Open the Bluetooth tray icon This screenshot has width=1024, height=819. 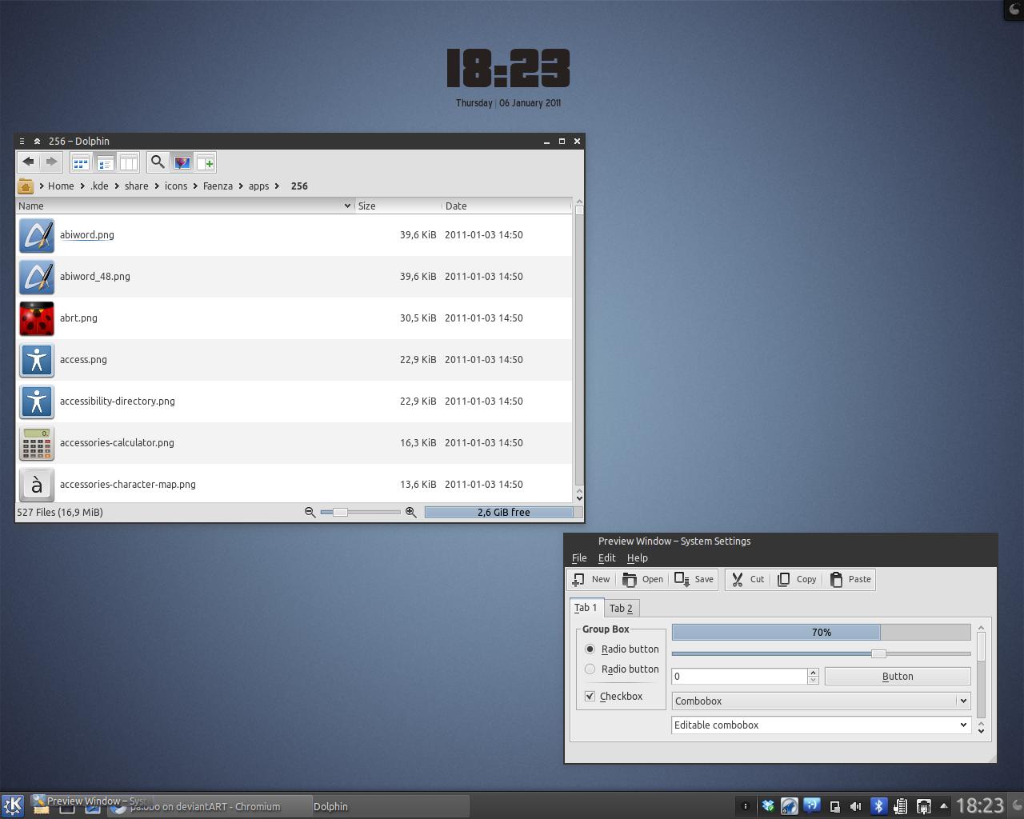(x=878, y=805)
